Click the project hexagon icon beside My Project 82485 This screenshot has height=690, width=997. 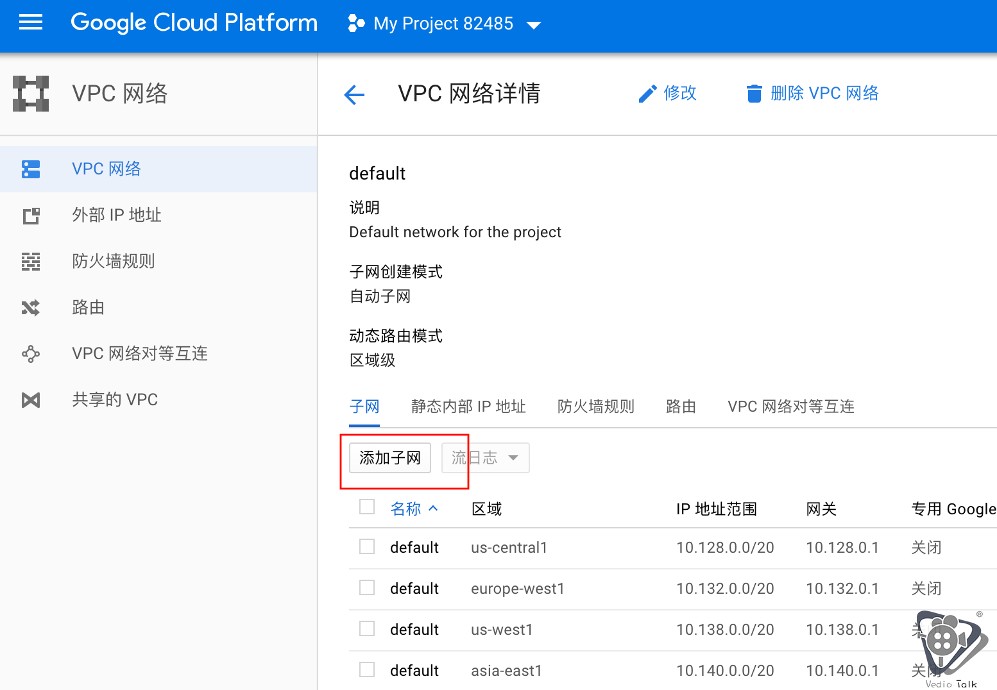pos(356,24)
